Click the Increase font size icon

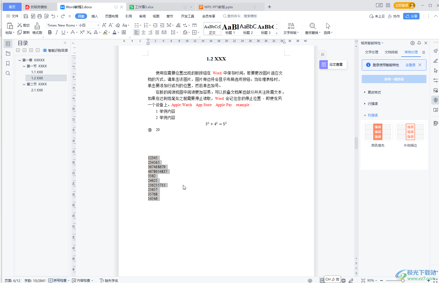pyautogui.click(x=104, y=25)
